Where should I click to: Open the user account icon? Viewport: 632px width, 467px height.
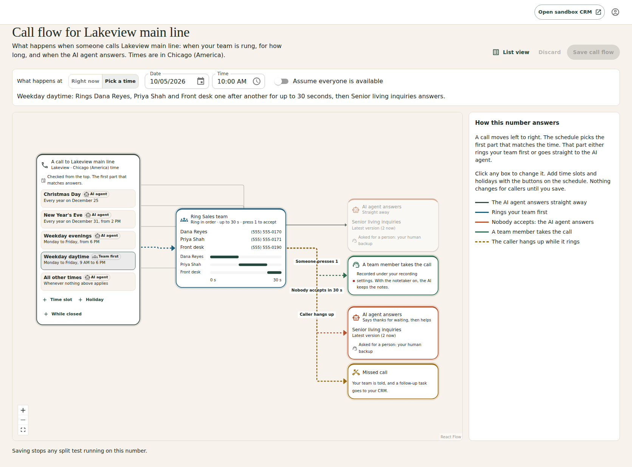(615, 12)
